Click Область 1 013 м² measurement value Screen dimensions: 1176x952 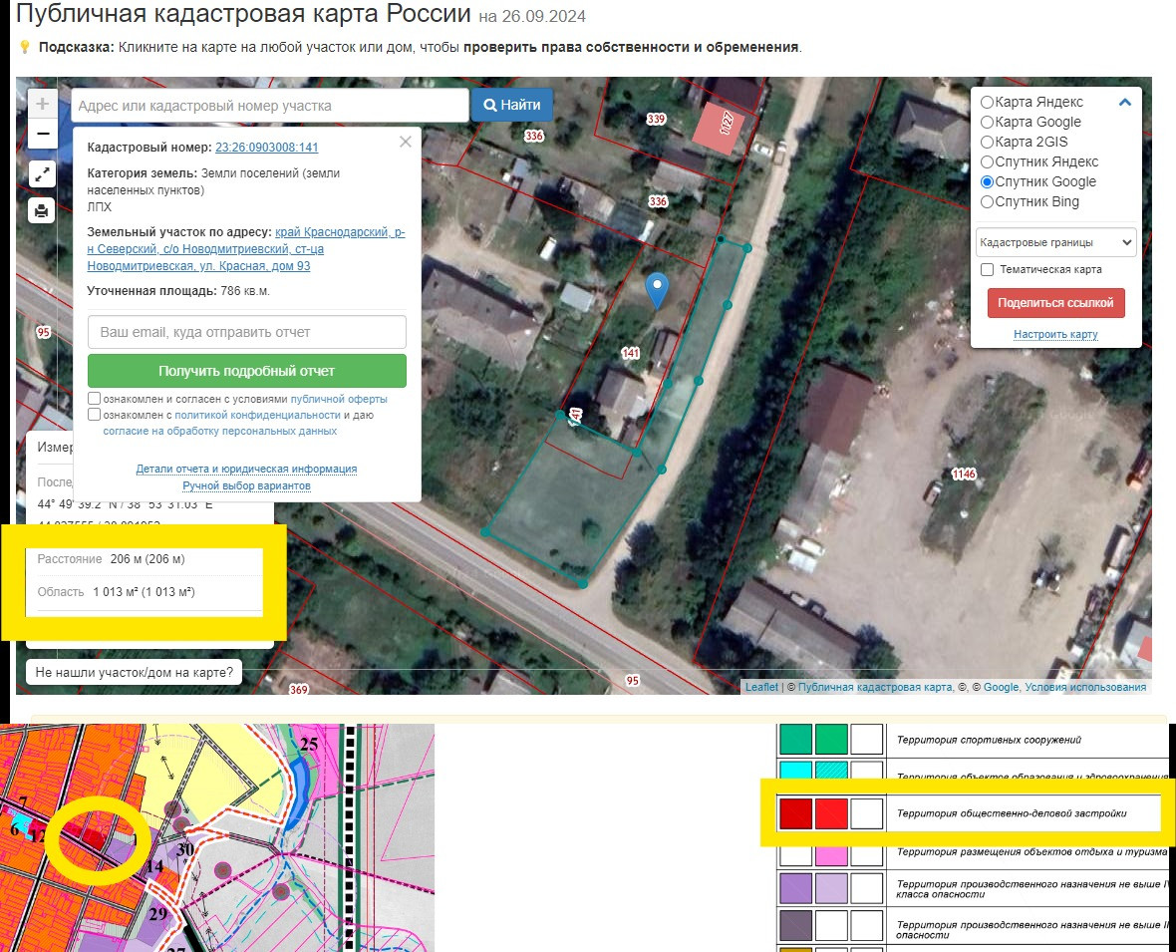(144, 592)
